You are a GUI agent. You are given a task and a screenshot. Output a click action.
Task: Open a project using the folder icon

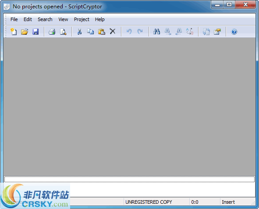point(25,32)
